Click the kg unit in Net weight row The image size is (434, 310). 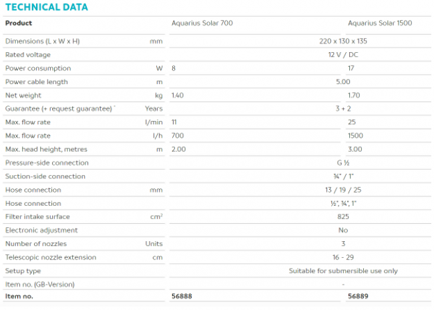(159, 96)
